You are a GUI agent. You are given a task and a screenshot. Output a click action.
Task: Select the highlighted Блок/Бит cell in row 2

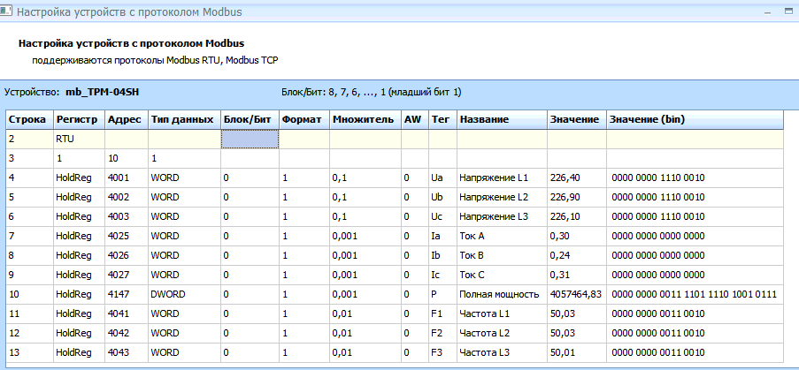(250, 139)
